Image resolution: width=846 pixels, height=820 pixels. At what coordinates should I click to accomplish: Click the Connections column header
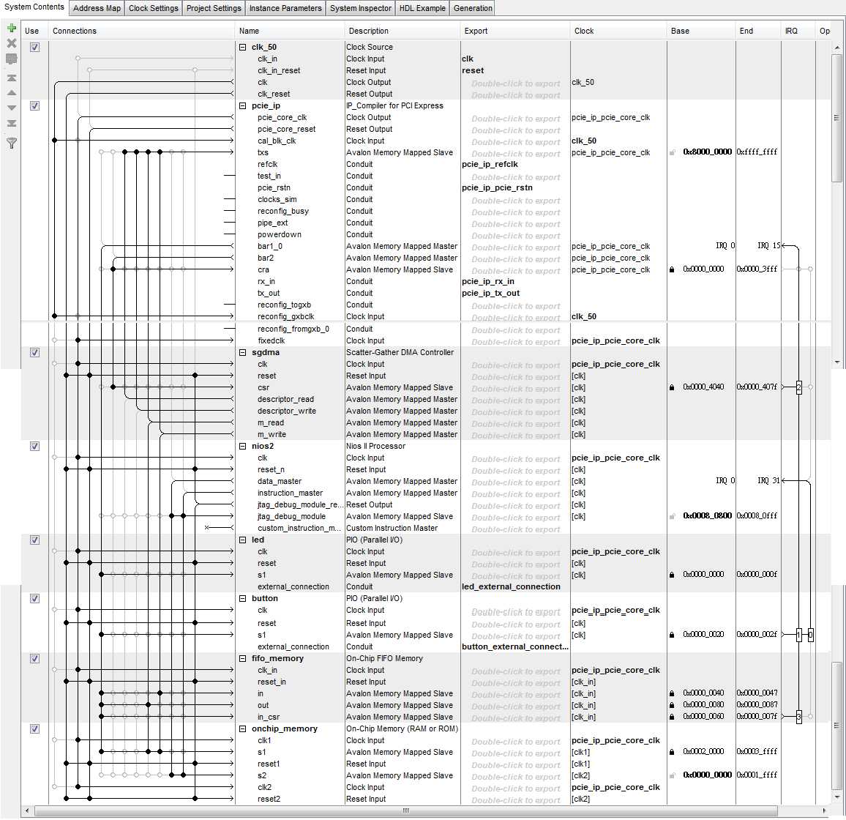(x=142, y=31)
